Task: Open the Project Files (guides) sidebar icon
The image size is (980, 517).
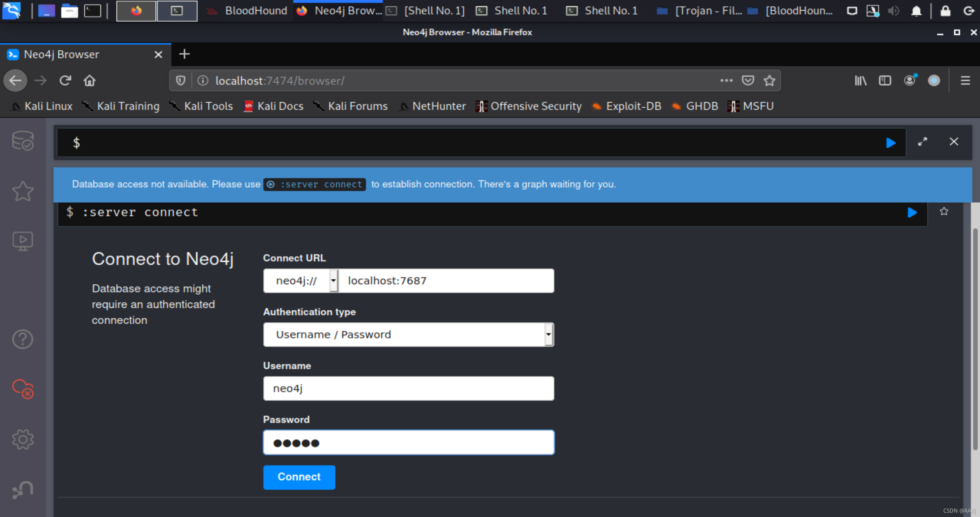Action: pyautogui.click(x=23, y=241)
